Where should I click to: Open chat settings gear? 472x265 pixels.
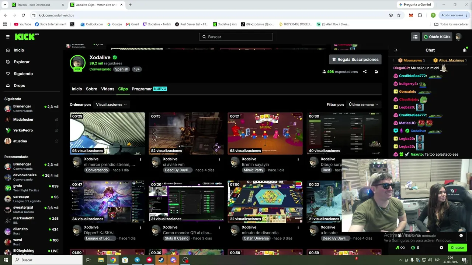(x=441, y=248)
